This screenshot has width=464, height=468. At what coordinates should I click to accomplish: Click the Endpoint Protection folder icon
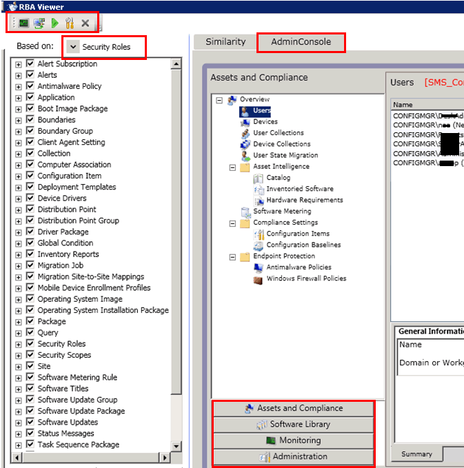coord(245,257)
